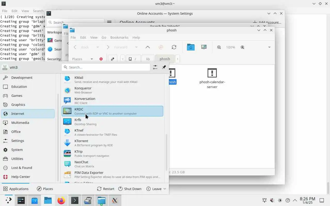This screenshot has width=330, height=206.
Task: Open Help Center entry
Action: (x=28, y=177)
